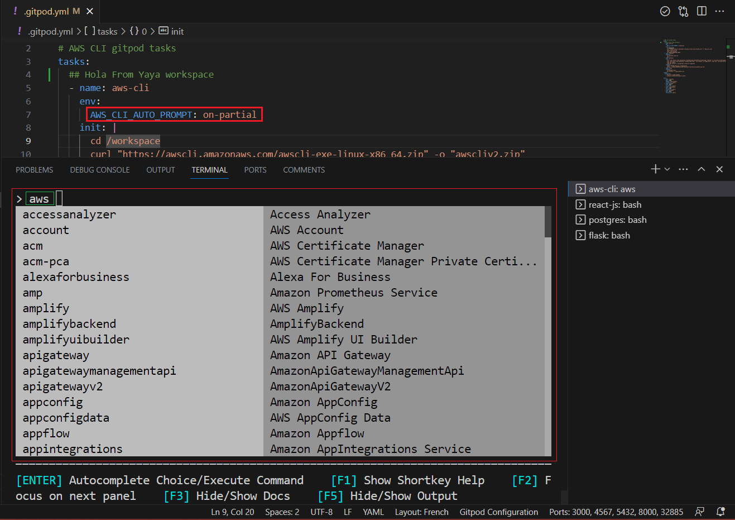Image resolution: width=735 pixels, height=520 pixels.
Task: Click the checkmark icon in editor toolbar
Action: tap(665, 11)
